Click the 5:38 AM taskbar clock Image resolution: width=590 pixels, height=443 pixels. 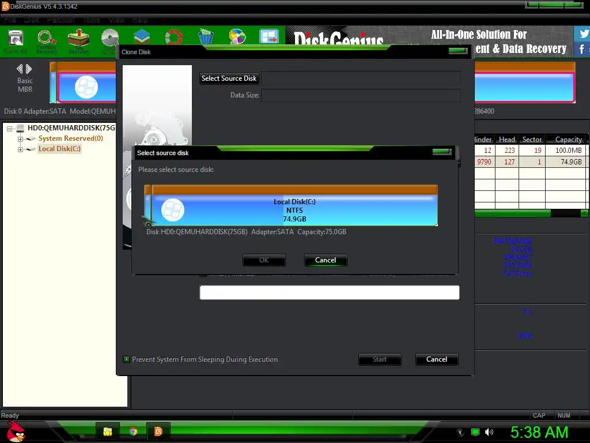tap(539, 433)
